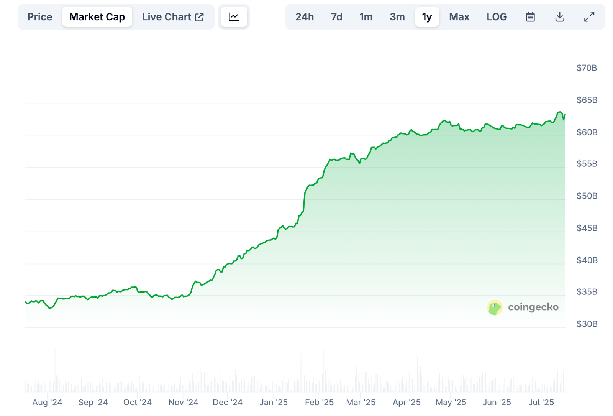Open the Live Chart link
Screen dimensions: 613x416
(173, 17)
